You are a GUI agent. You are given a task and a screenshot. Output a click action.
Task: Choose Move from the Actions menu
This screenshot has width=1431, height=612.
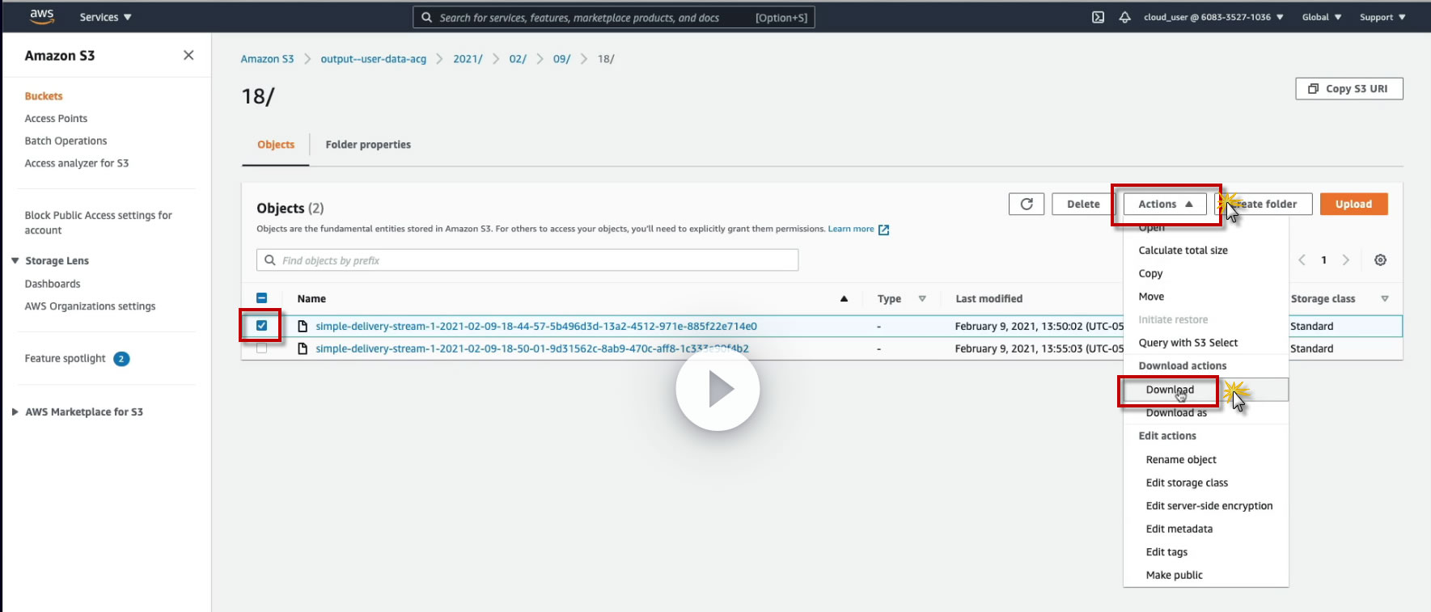tap(1151, 297)
